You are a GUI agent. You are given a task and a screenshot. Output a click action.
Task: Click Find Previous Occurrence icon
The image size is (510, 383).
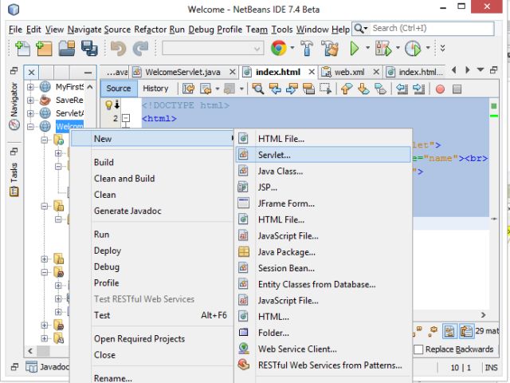[x=275, y=89]
